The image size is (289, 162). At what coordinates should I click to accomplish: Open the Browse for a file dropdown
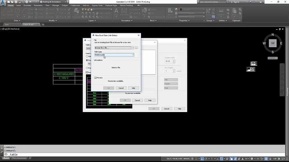click(114, 48)
